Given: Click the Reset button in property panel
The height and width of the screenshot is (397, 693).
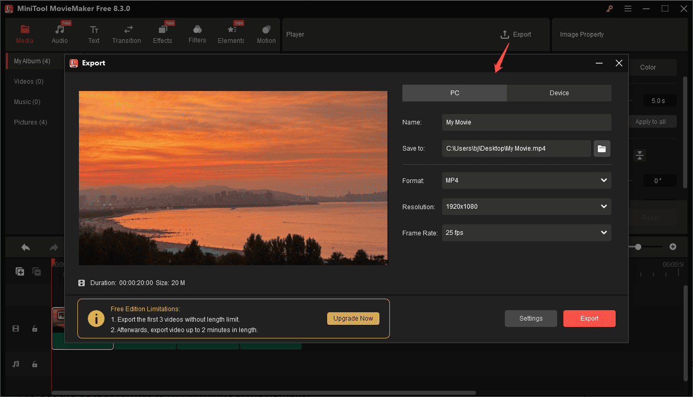Looking at the screenshot, I should coord(651,218).
